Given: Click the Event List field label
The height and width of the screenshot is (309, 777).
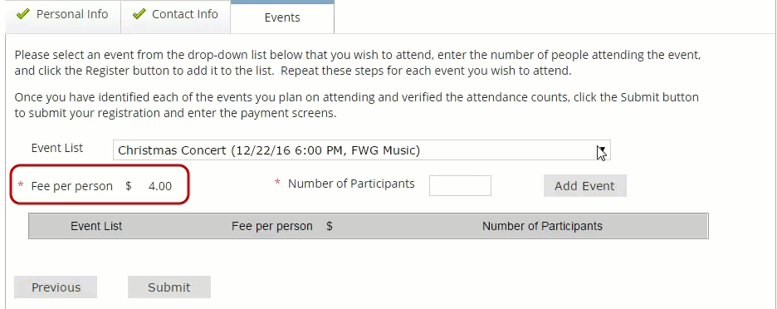Looking at the screenshot, I should click(x=57, y=149).
